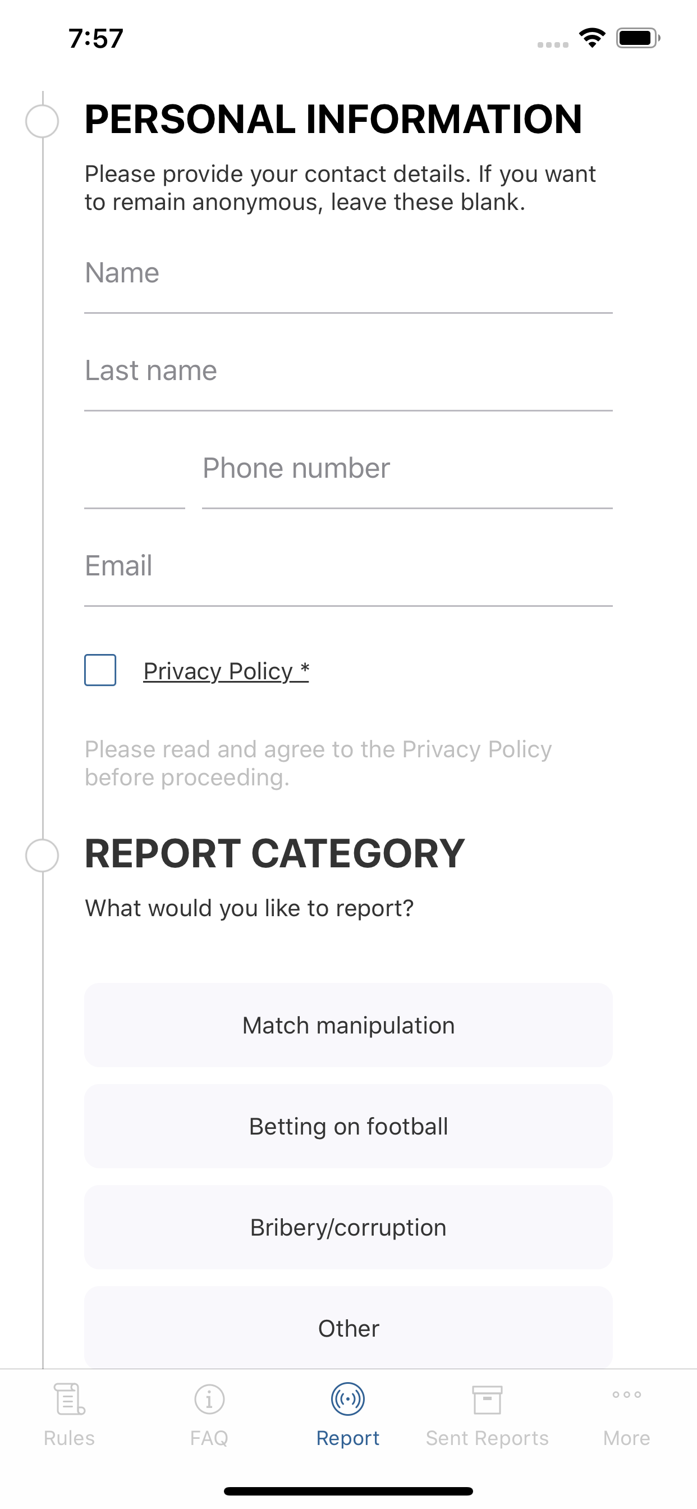Screen dimensions: 697x1509
Task: Click the Personal Information step circle
Action: 42,121
